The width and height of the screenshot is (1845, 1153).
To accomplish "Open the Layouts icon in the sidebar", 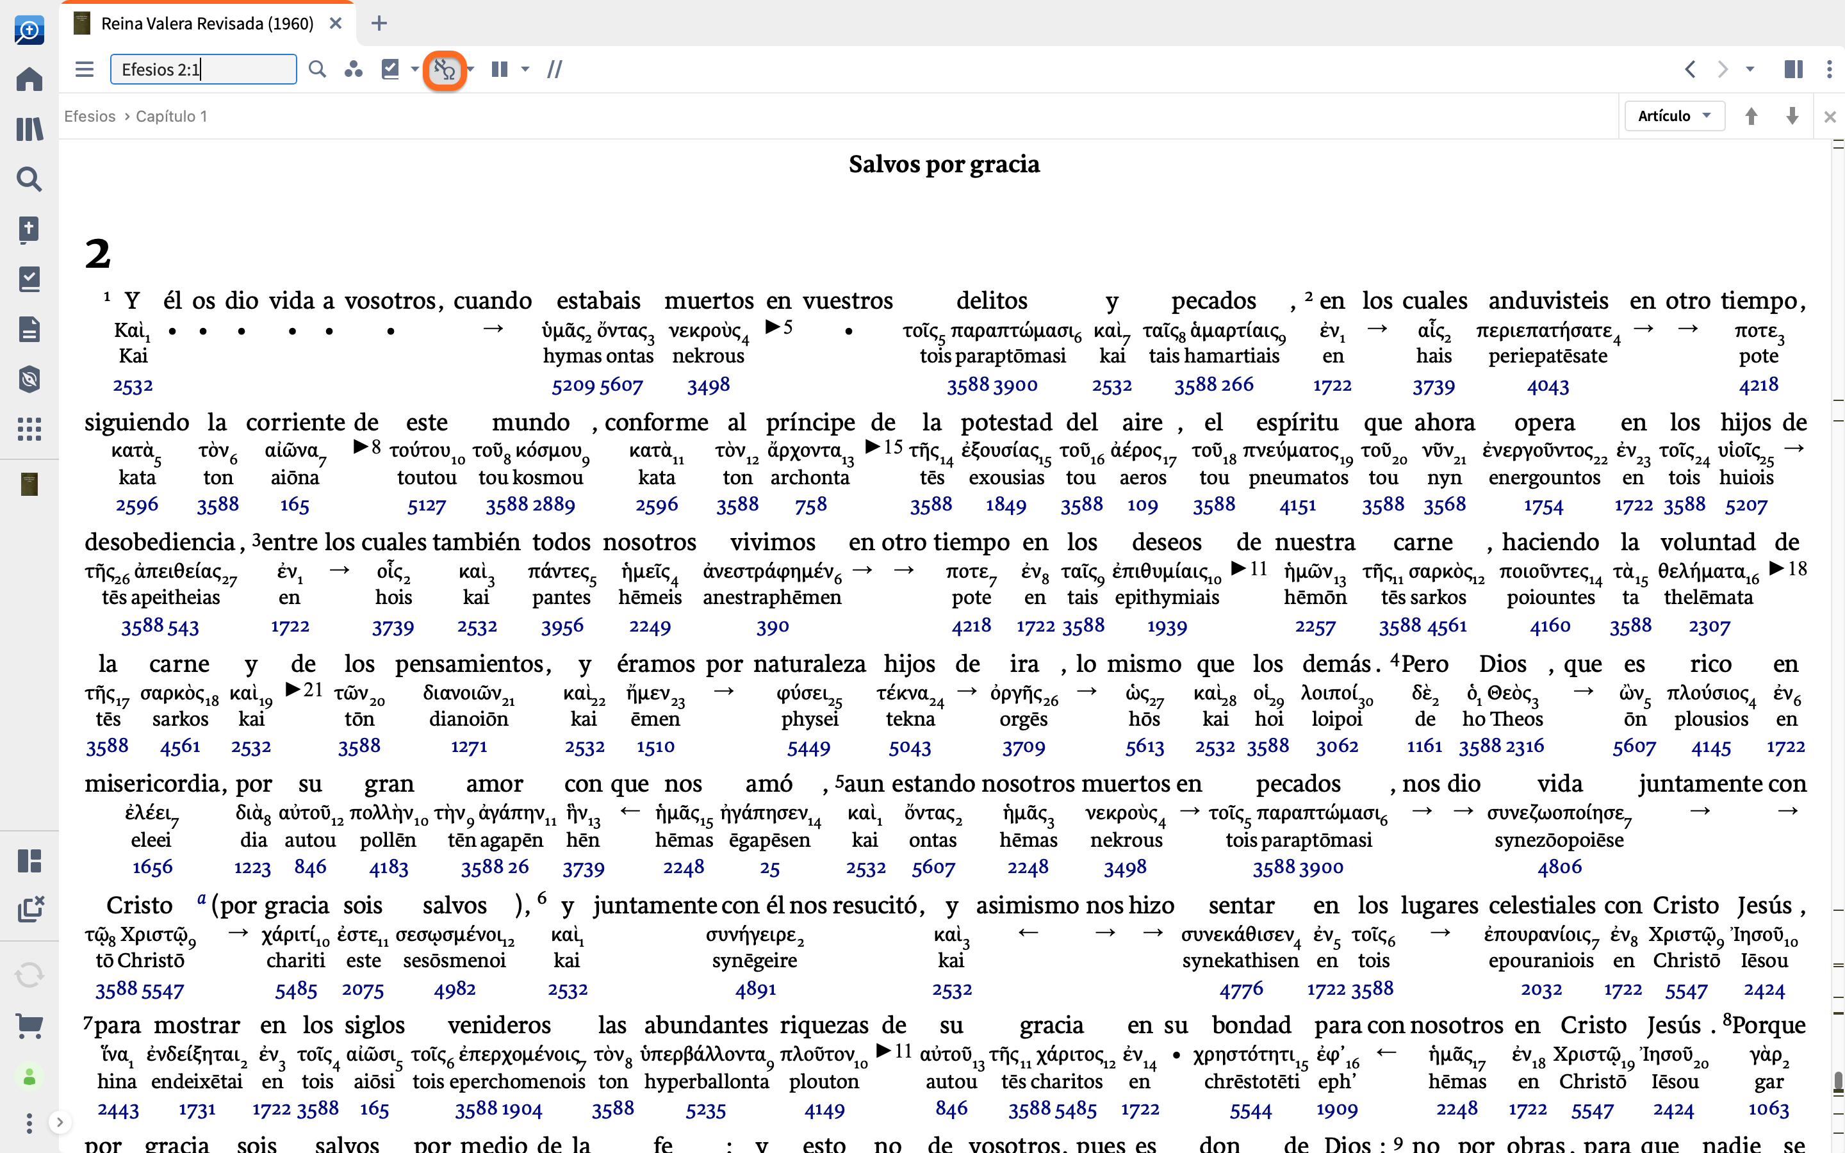I will (29, 861).
